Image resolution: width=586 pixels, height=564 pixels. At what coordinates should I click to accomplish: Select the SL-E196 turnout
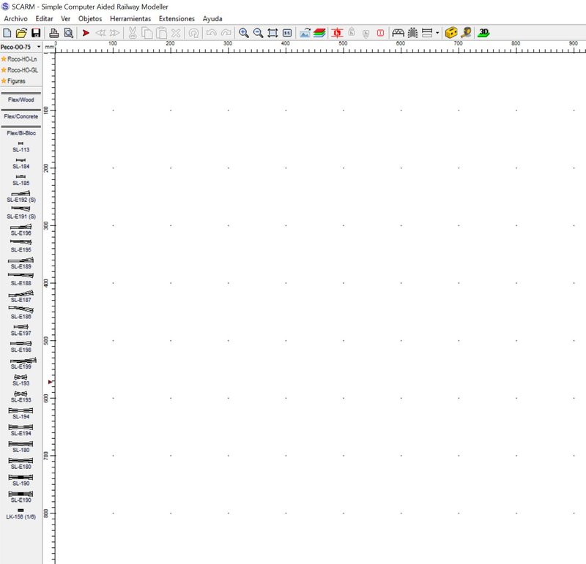click(21, 230)
